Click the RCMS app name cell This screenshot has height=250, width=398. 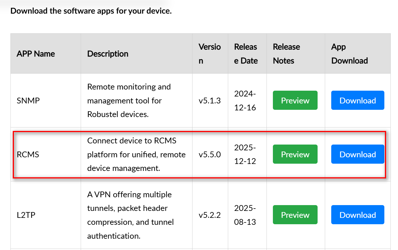click(x=28, y=155)
